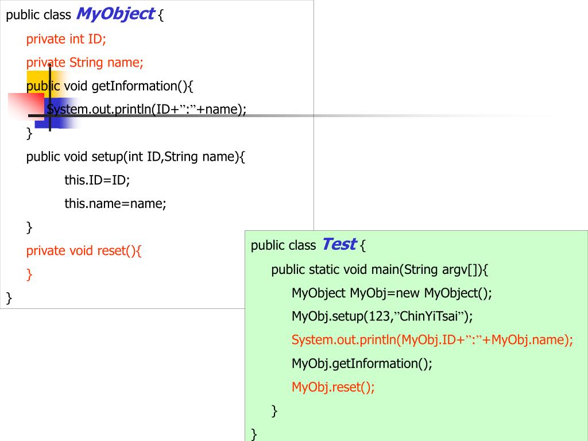588x441 pixels.
Task: Click the 'System.out.println(ID+":"+name);' statement
Action: [146, 109]
